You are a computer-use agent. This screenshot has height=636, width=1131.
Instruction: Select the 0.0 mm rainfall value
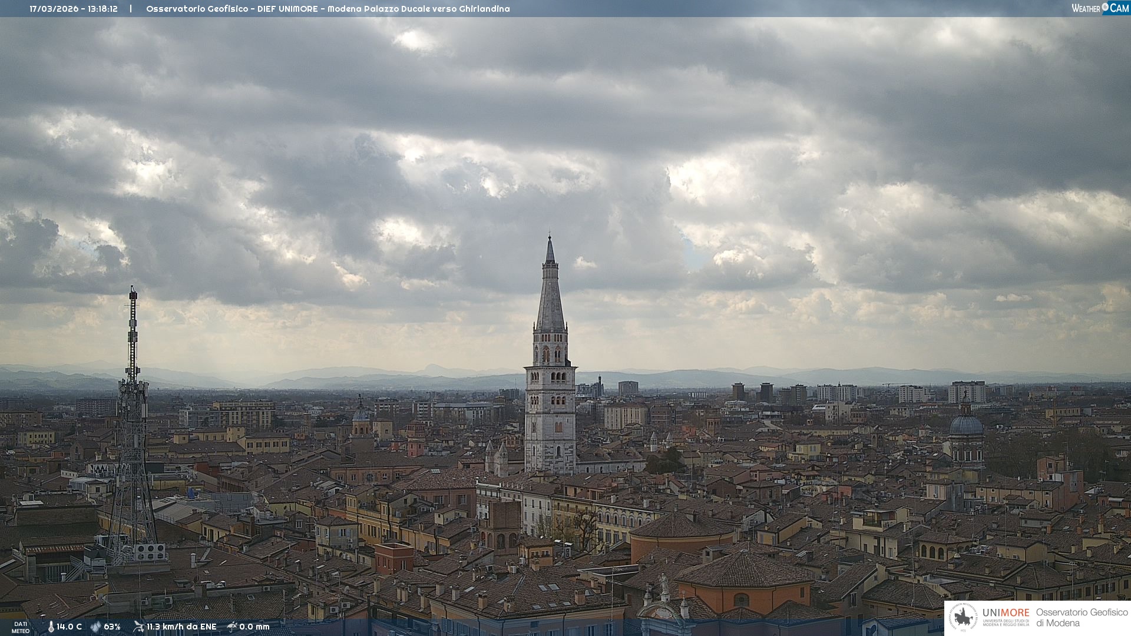[254, 627]
